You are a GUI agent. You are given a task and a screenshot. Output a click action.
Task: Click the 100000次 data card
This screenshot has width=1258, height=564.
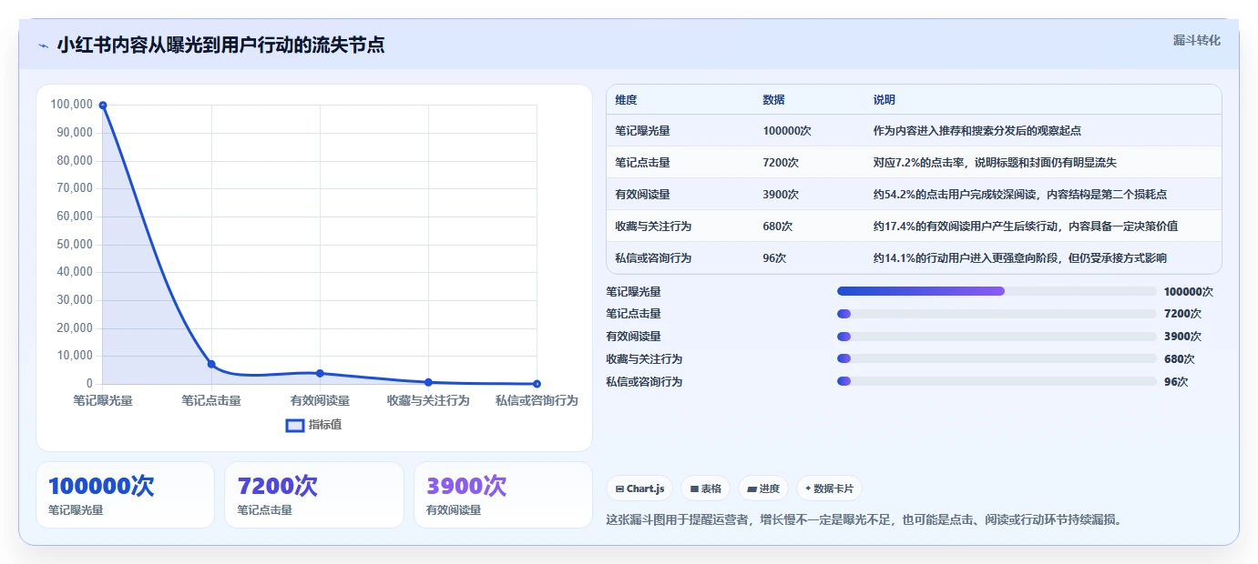(x=125, y=495)
